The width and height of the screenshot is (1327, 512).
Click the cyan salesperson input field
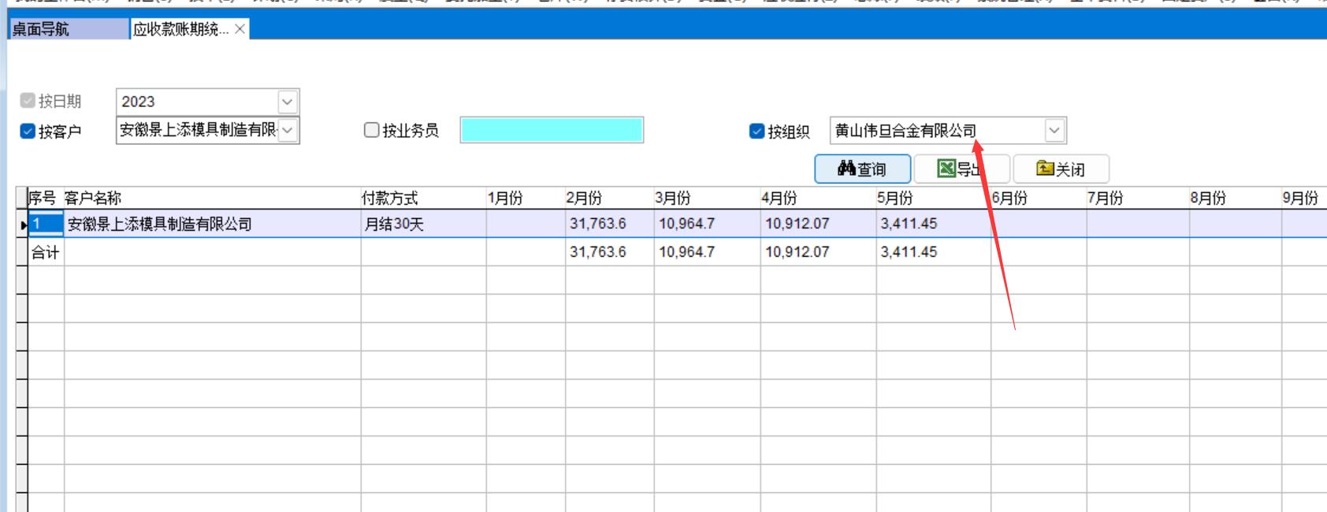tap(552, 130)
